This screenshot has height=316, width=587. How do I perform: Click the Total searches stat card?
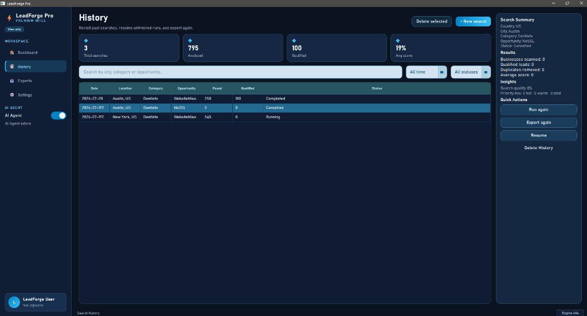pyautogui.click(x=129, y=48)
